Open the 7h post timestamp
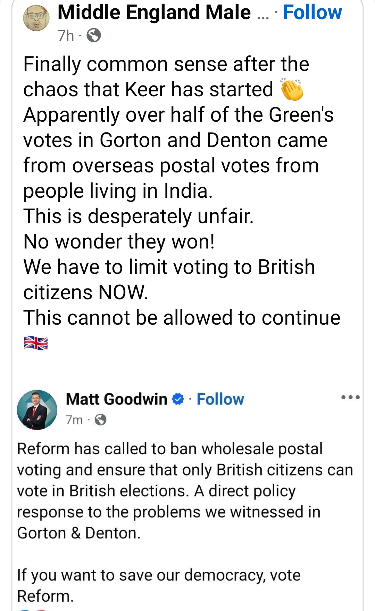The width and height of the screenshot is (375, 611). tap(66, 35)
